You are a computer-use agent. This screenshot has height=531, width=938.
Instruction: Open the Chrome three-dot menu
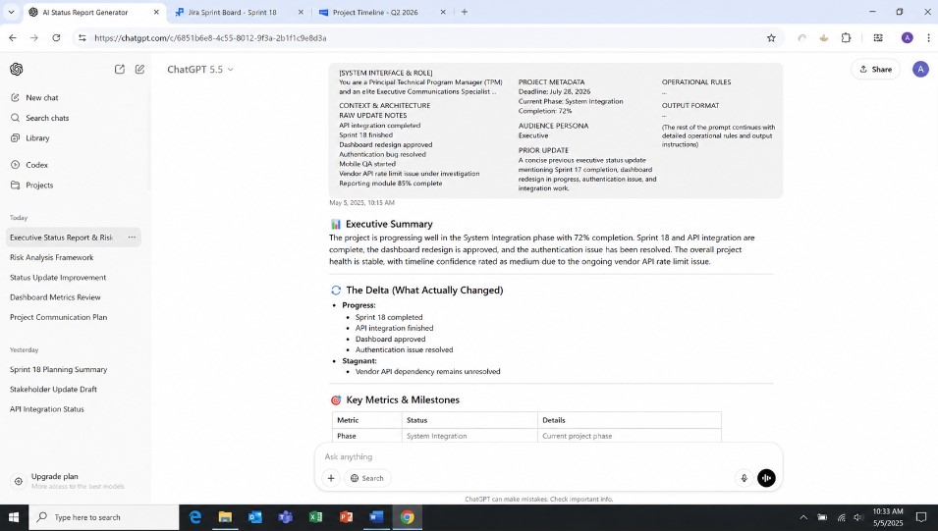point(928,37)
